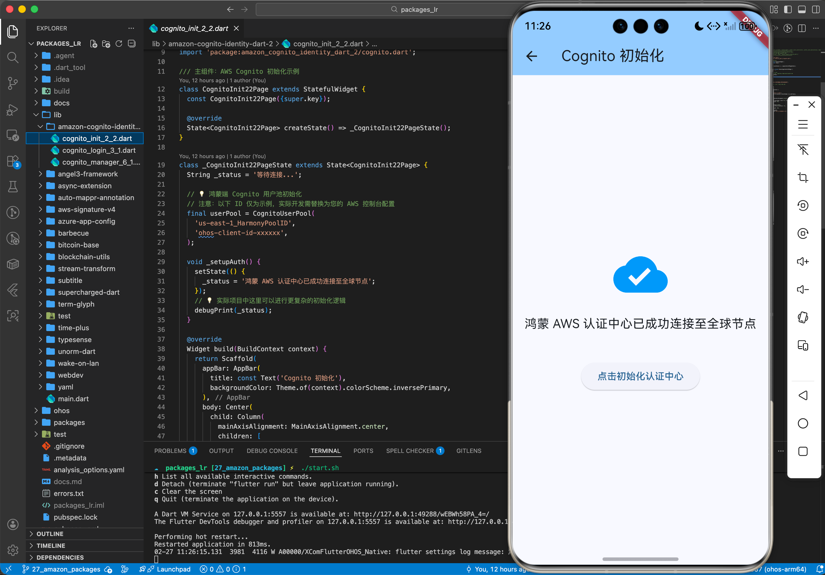Open analysis_options.yaml in the file tree

(x=89, y=470)
